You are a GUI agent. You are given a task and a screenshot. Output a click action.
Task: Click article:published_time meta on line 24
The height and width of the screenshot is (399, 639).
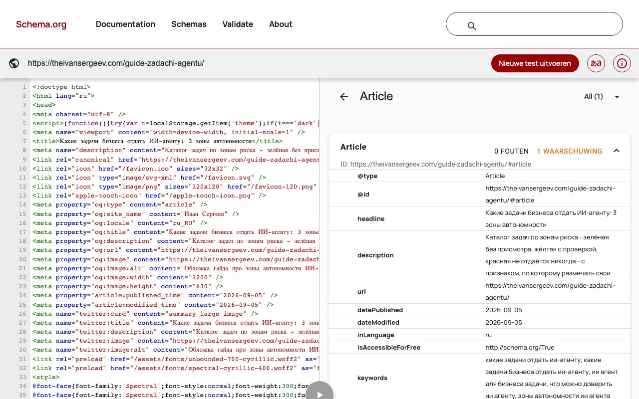pos(155,295)
